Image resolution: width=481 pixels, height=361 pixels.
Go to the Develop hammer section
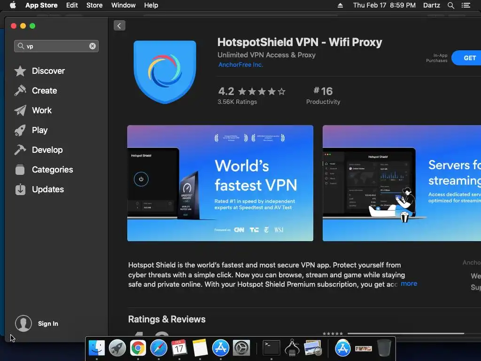point(39,150)
